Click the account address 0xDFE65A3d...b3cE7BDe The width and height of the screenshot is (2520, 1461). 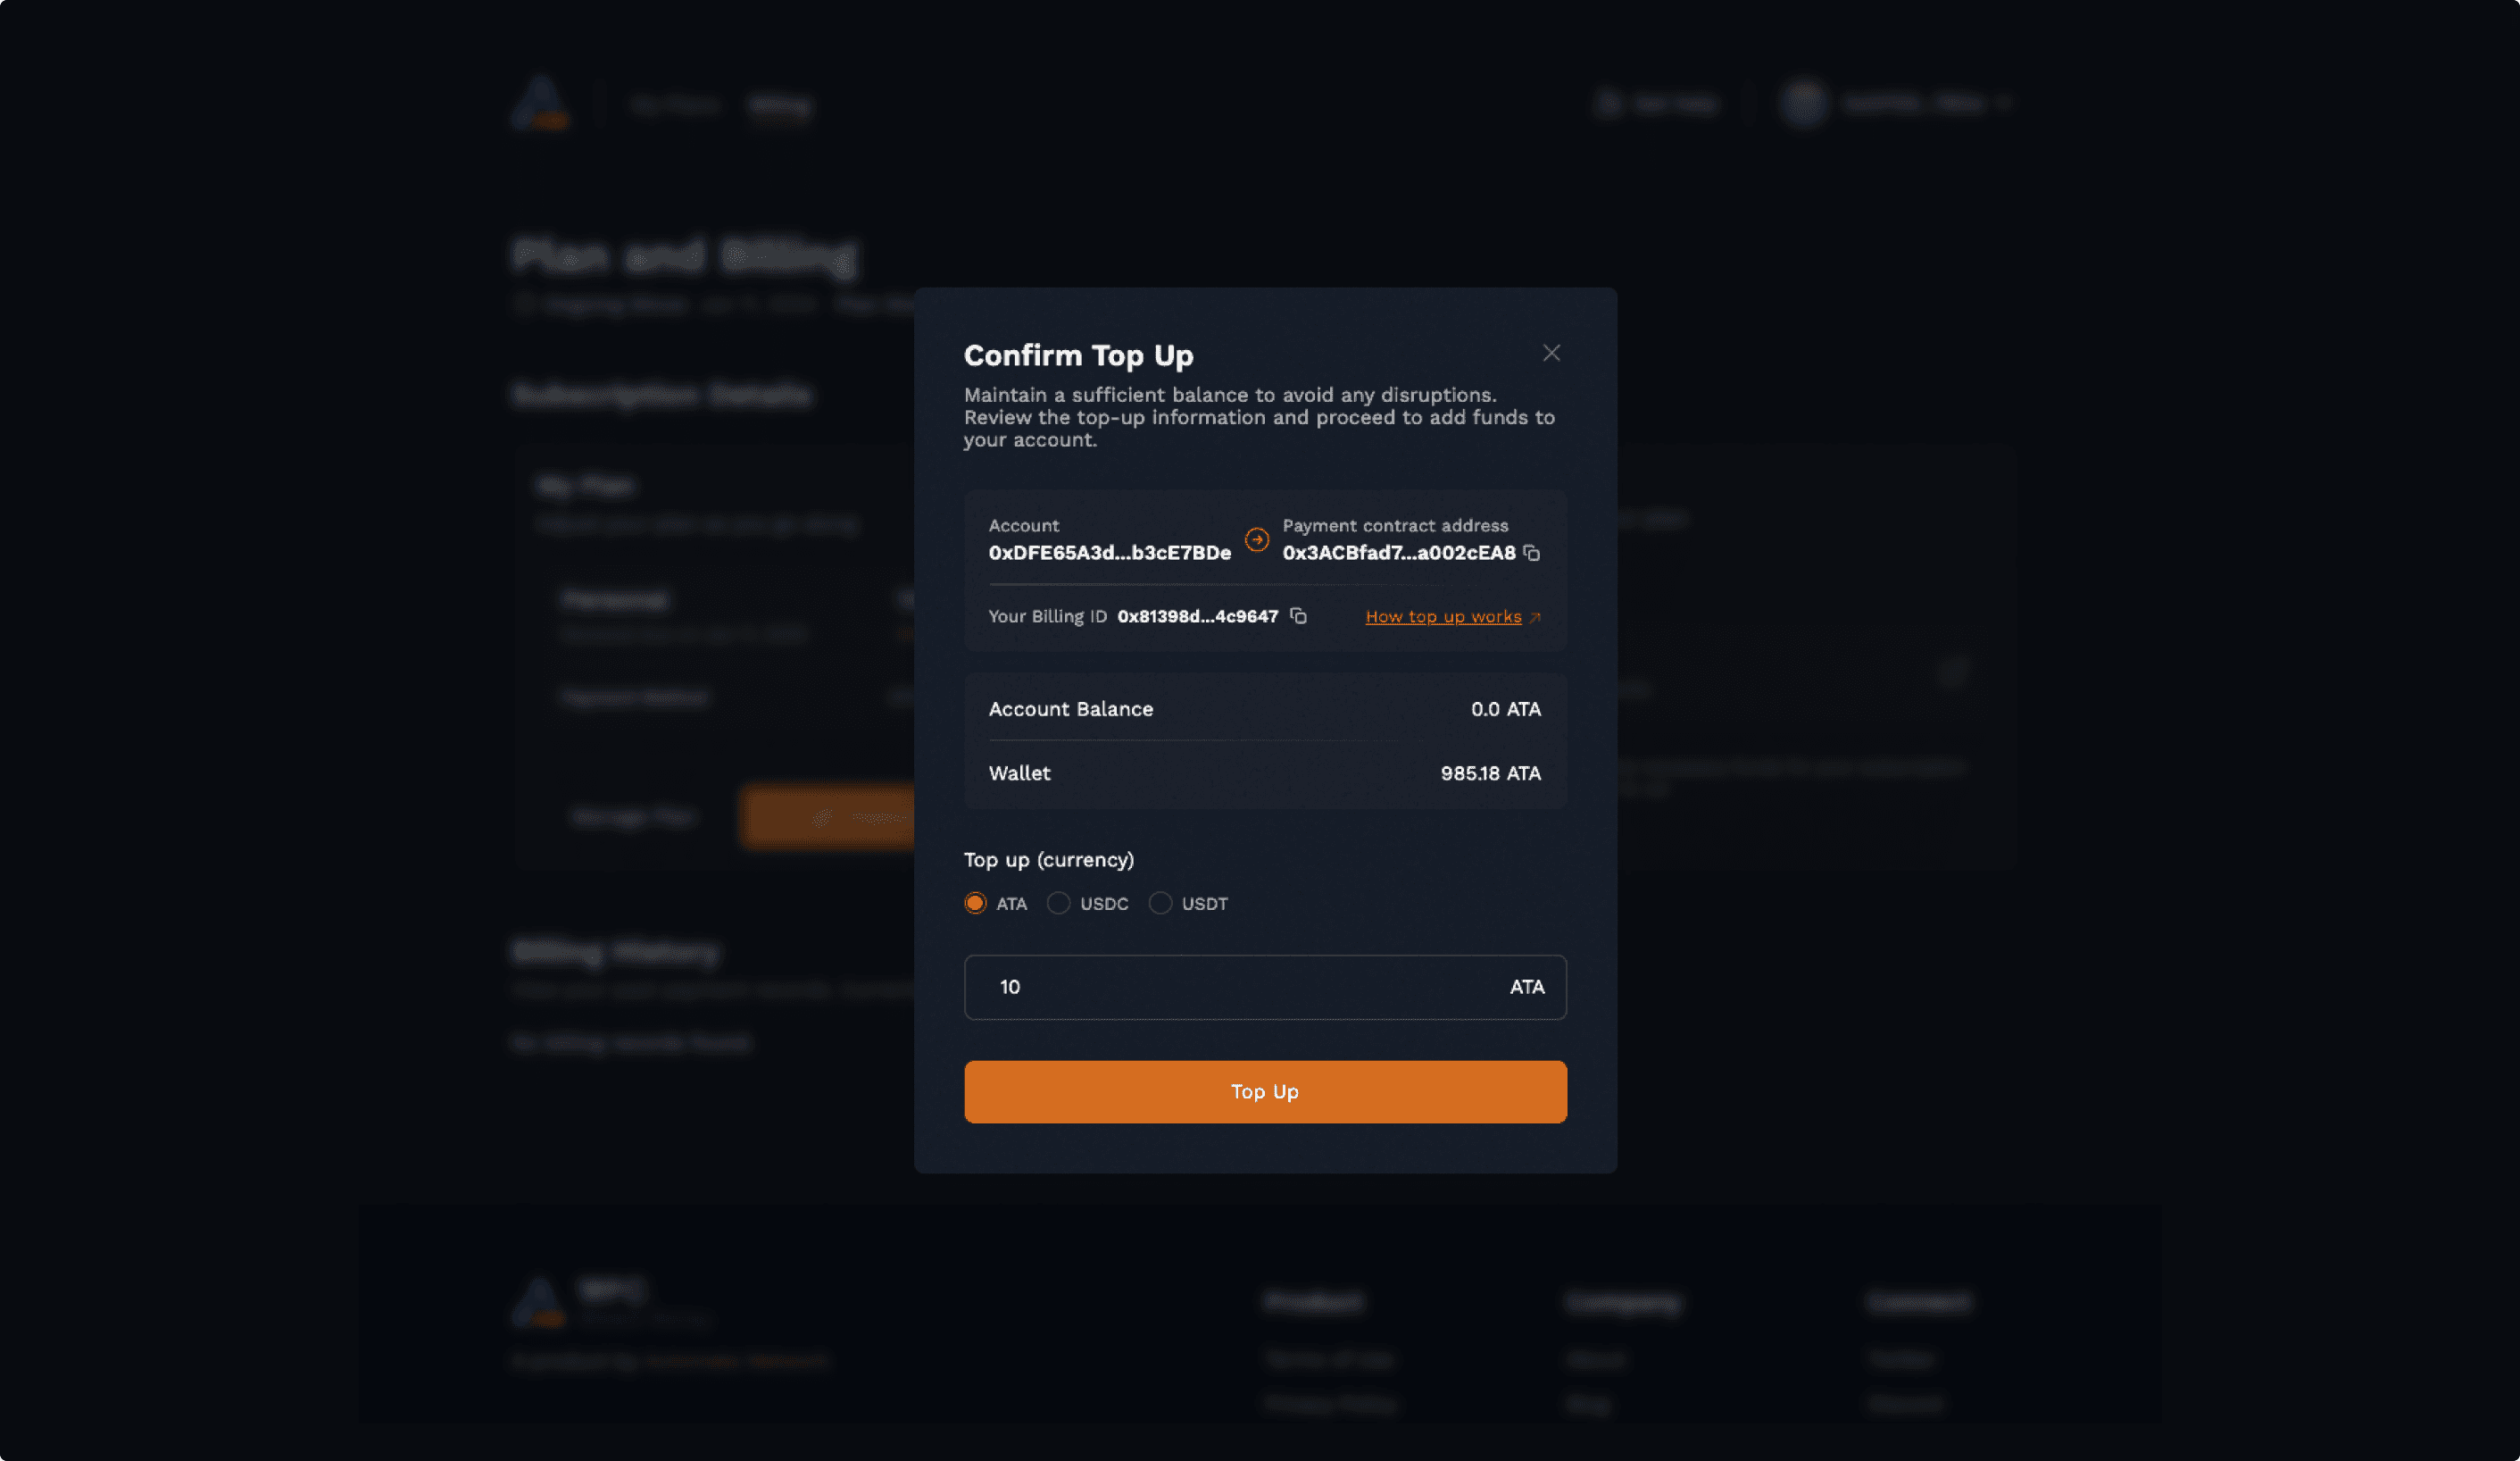[1109, 554]
